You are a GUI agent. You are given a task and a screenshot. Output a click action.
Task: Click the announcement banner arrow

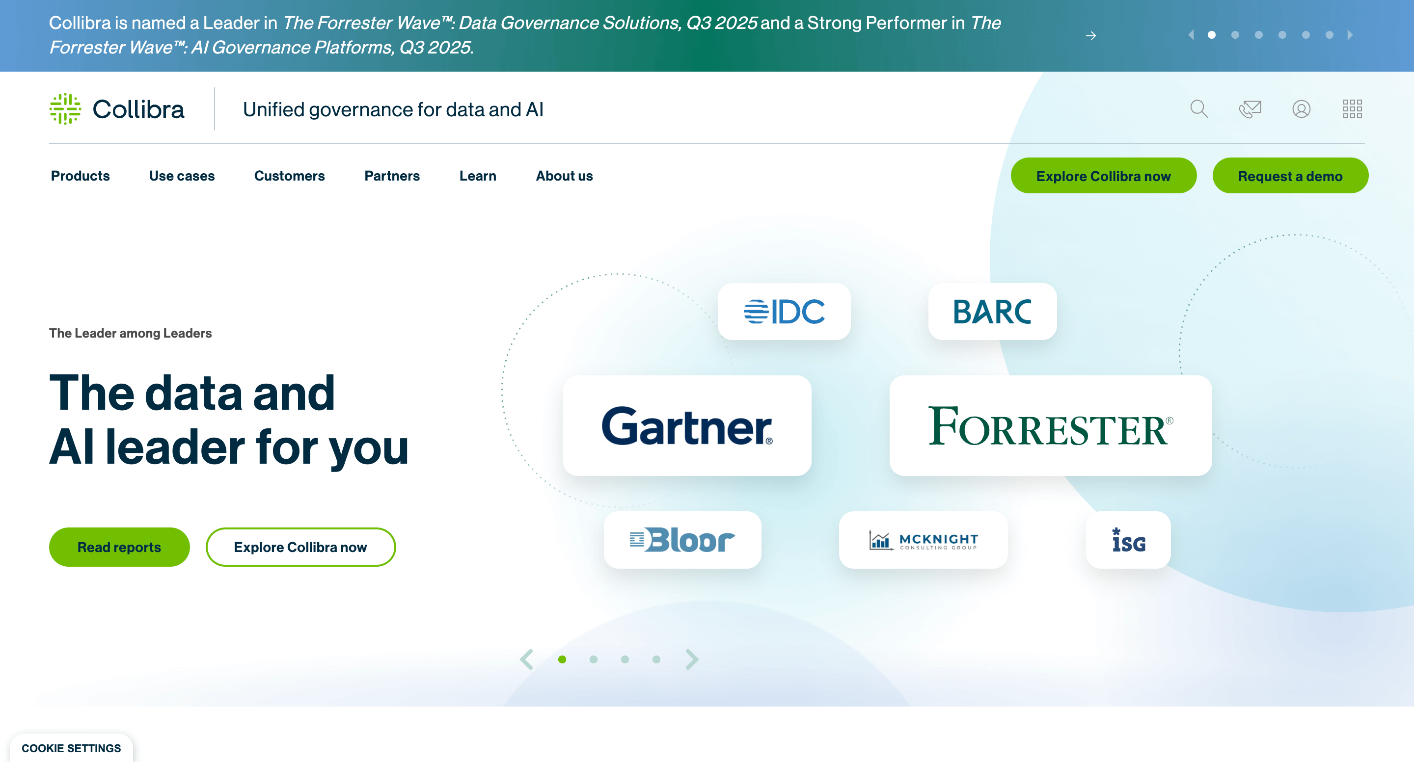pos(1091,36)
